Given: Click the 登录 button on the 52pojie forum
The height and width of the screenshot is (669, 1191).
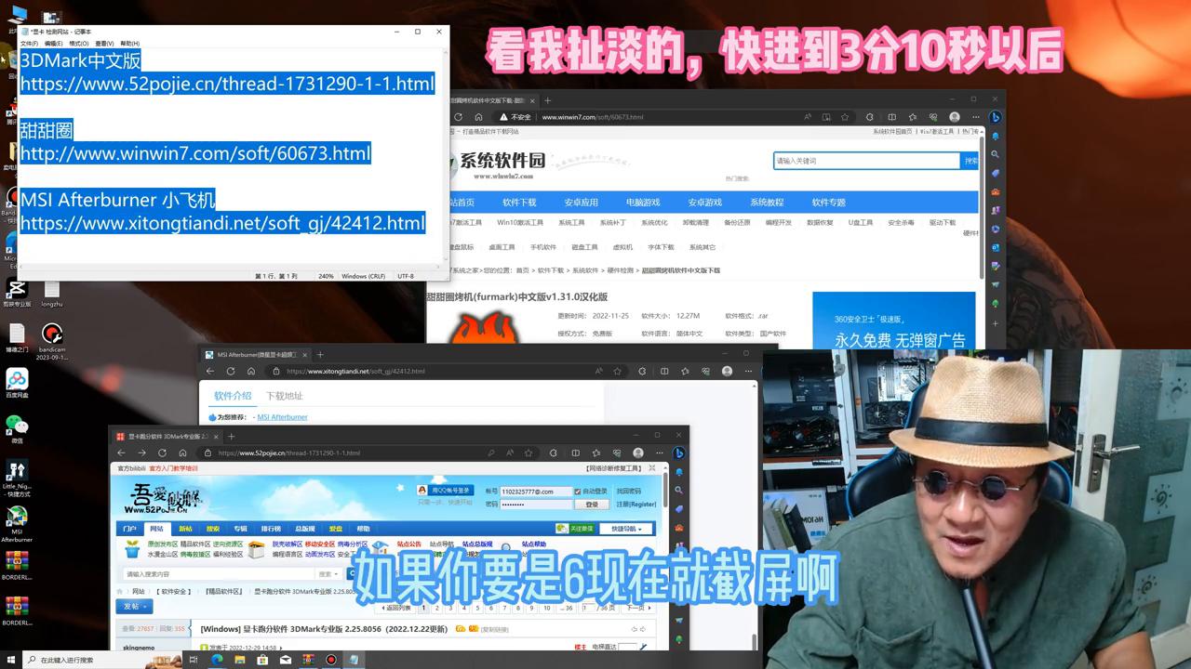Looking at the screenshot, I should pos(592,505).
